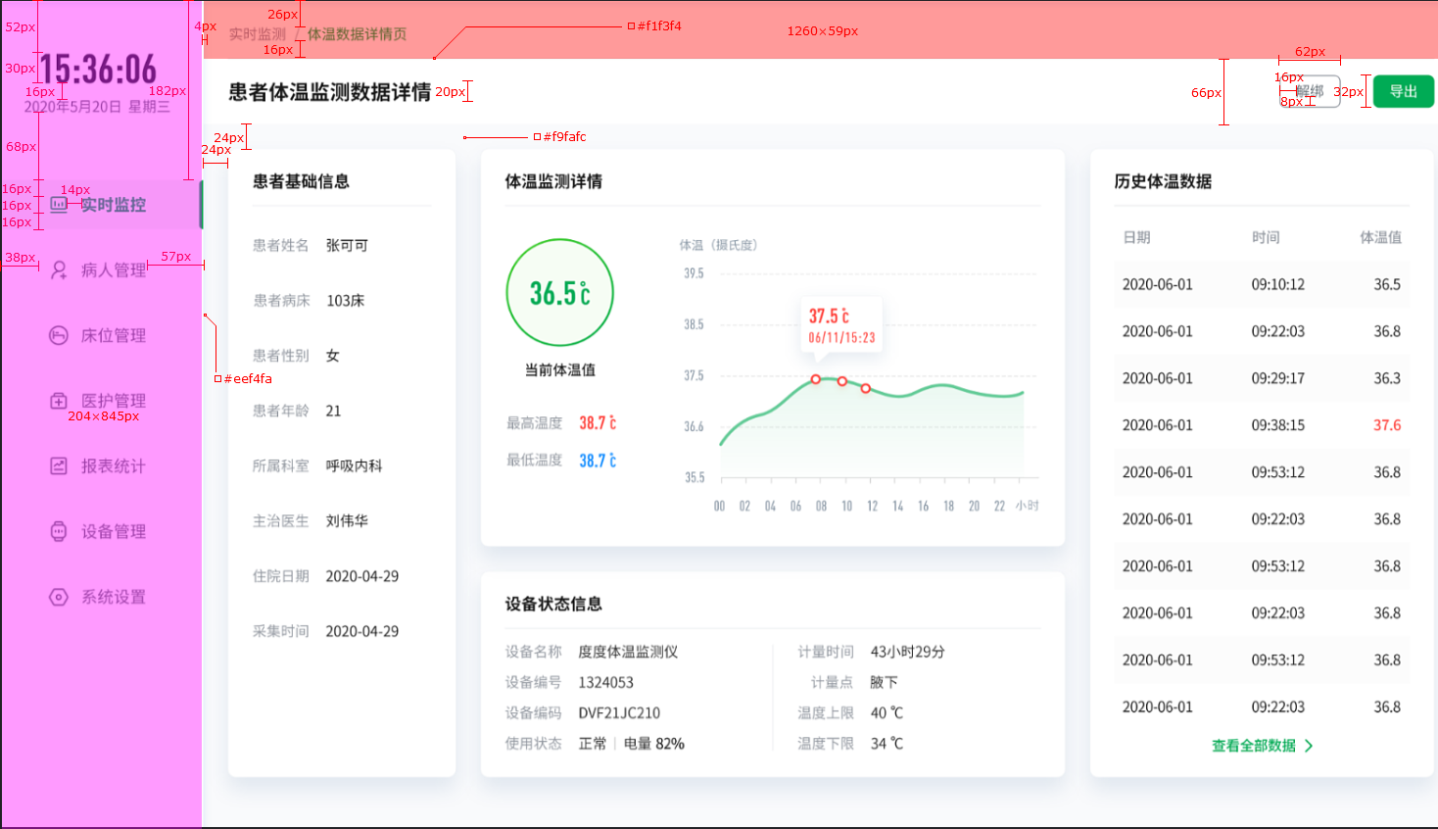Viewport: 1438px width, 829px height.
Task: Click battery level 电量 82%
Action: pyautogui.click(x=654, y=744)
